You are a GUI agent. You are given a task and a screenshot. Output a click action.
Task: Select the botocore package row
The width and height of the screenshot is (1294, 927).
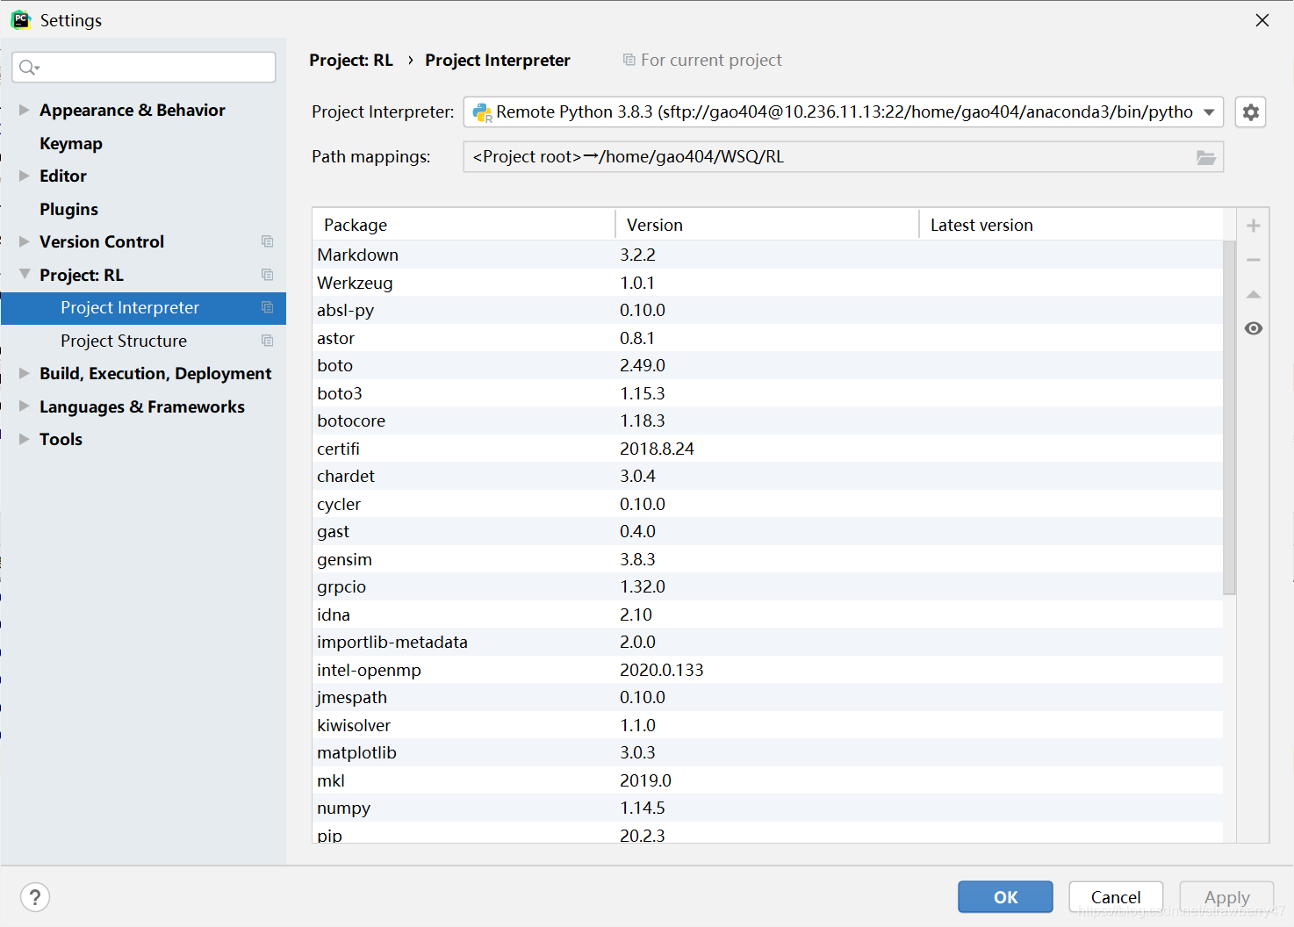pos(767,420)
